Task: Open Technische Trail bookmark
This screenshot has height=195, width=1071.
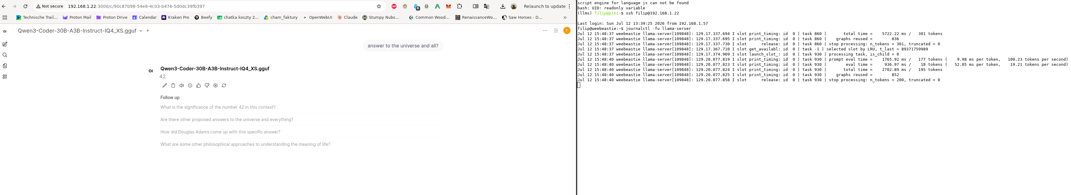Action: [37, 18]
